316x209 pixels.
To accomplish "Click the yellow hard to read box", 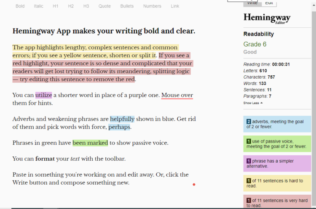I will click(276, 183).
